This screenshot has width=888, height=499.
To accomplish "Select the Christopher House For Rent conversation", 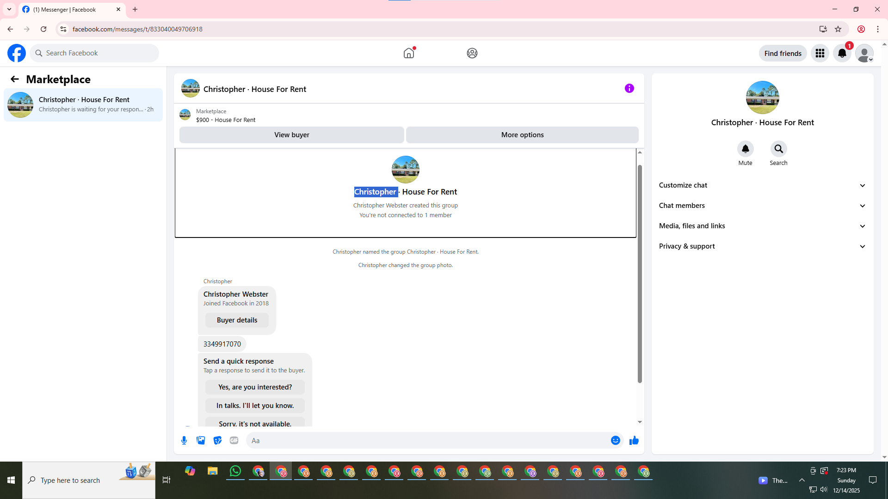I will tap(83, 104).
